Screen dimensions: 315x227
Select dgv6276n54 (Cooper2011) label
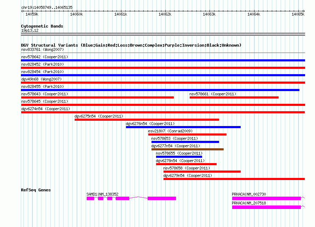tap(150, 124)
